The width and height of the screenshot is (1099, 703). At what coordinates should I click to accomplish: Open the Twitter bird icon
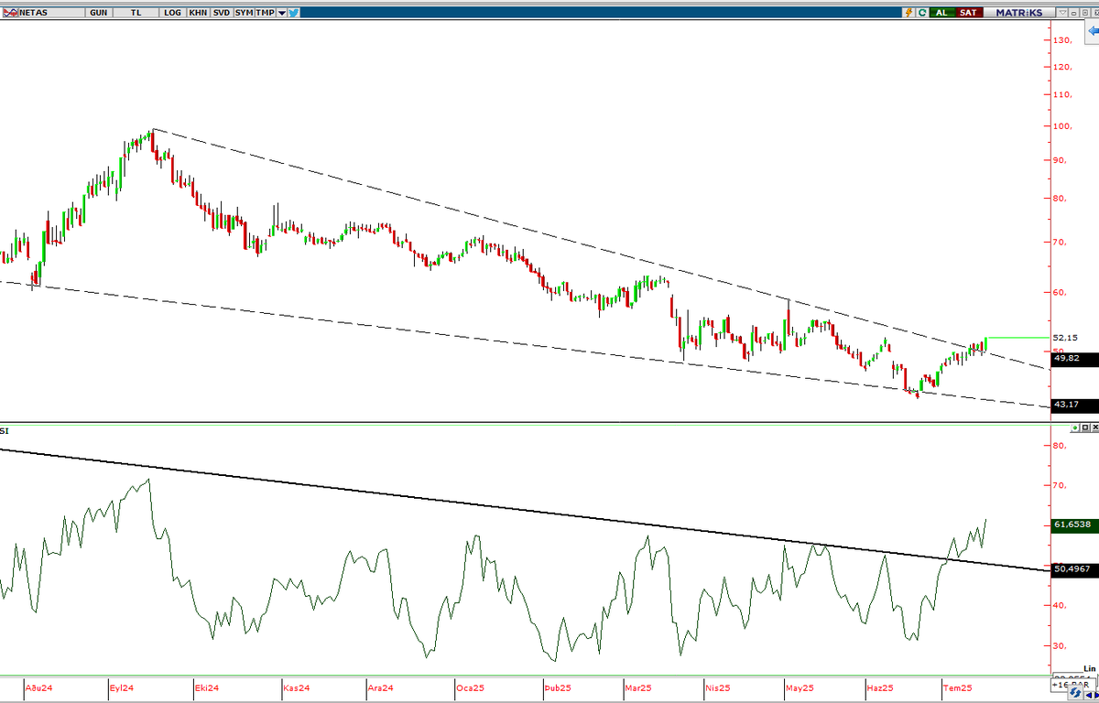293,13
